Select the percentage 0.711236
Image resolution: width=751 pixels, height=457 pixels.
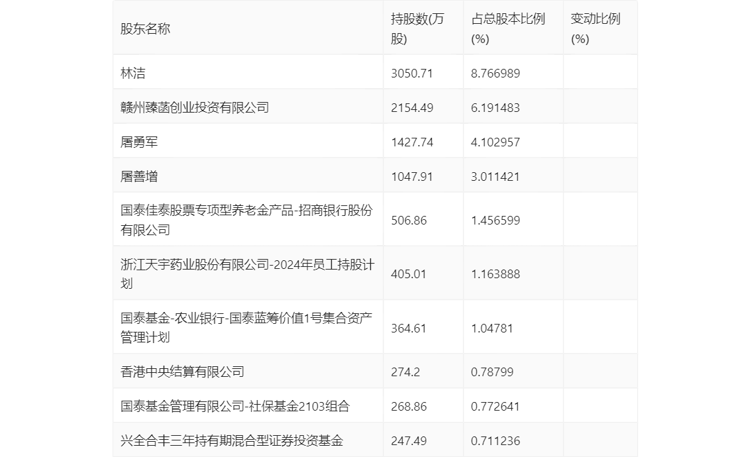495,441
